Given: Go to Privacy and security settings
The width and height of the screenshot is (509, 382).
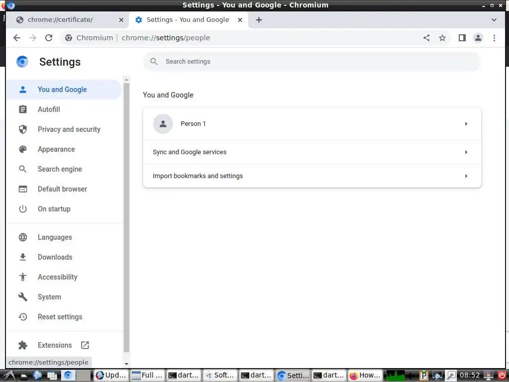Looking at the screenshot, I should click(64, 129).
